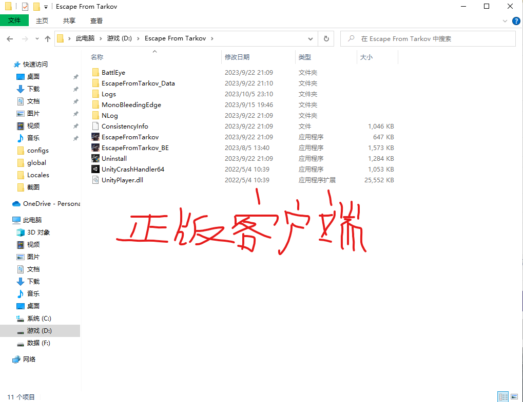523x402 pixels.
Task: Click the search Escape From Tarkov box
Action: point(428,38)
